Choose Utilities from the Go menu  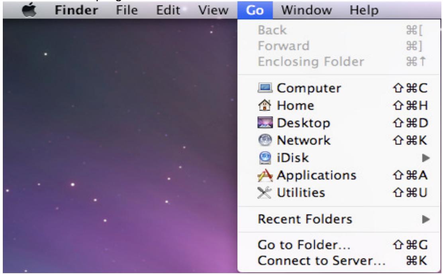click(x=339, y=193)
